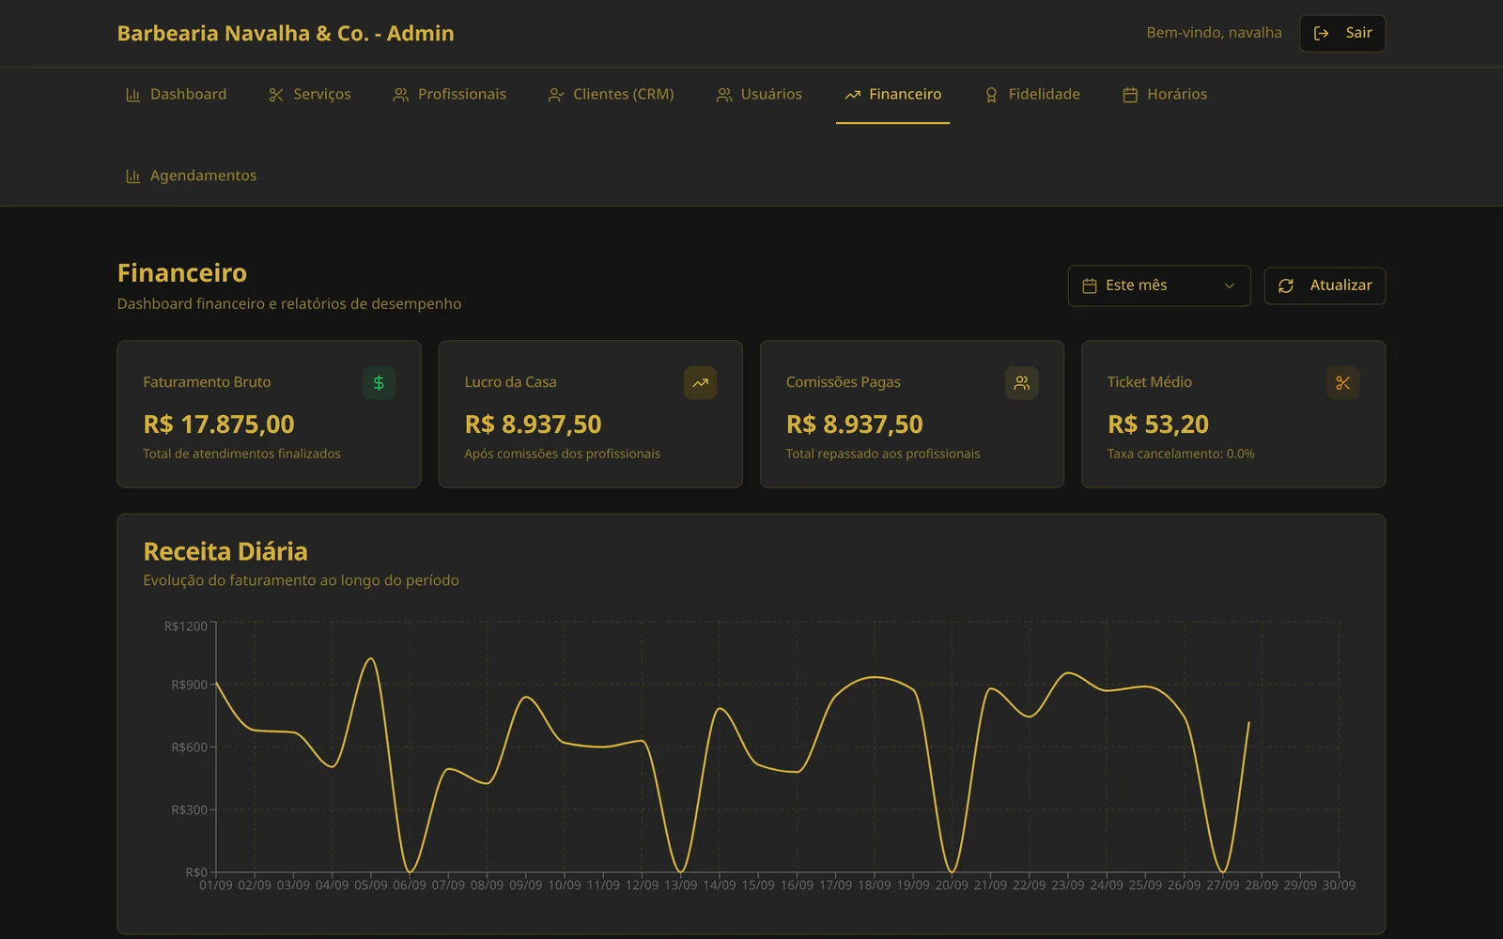Image resolution: width=1503 pixels, height=939 pixels.
Task: Go to the Agendamentos tab
Action: [191, 177]
